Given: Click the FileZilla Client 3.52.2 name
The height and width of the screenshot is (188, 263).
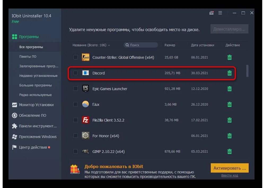Looking at the screenshot, I should (108, 120).
